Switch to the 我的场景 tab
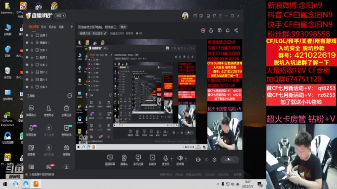The width and height of the screenshot is (337, 189). 34,27
